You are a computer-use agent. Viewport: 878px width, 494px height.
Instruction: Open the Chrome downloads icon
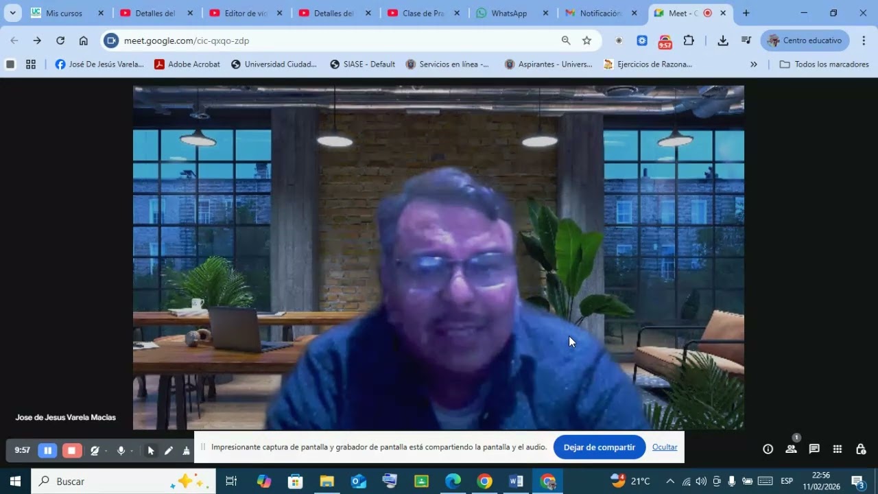[x=723, y=40]
